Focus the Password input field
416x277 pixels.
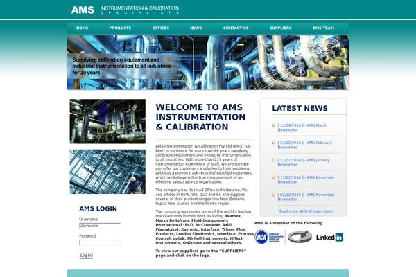pyautogui.click(x=100, y=242)
